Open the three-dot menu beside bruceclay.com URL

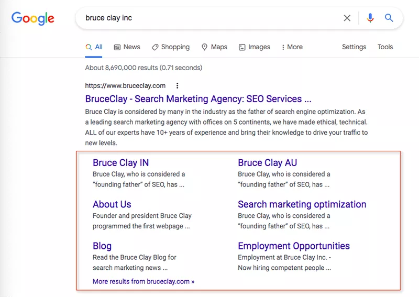pos(178,85)
